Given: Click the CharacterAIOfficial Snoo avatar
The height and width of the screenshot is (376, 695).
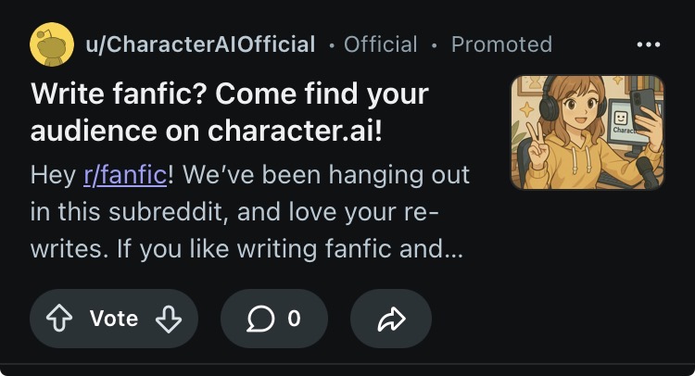Looking at the screenshot, I should point(52,44).
